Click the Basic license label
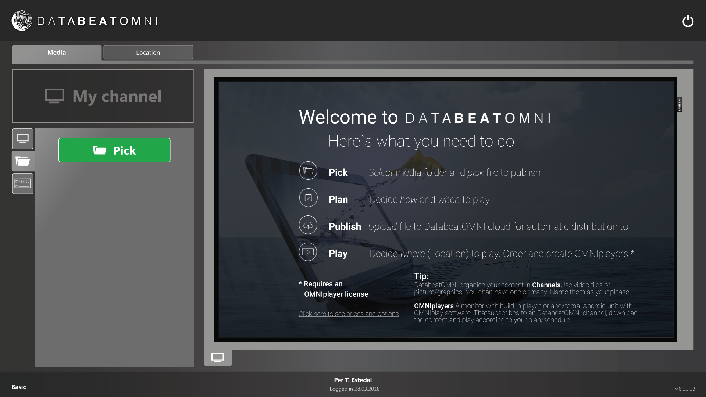The width and height of the screenshot is (706, 397). tap(19, 387)
